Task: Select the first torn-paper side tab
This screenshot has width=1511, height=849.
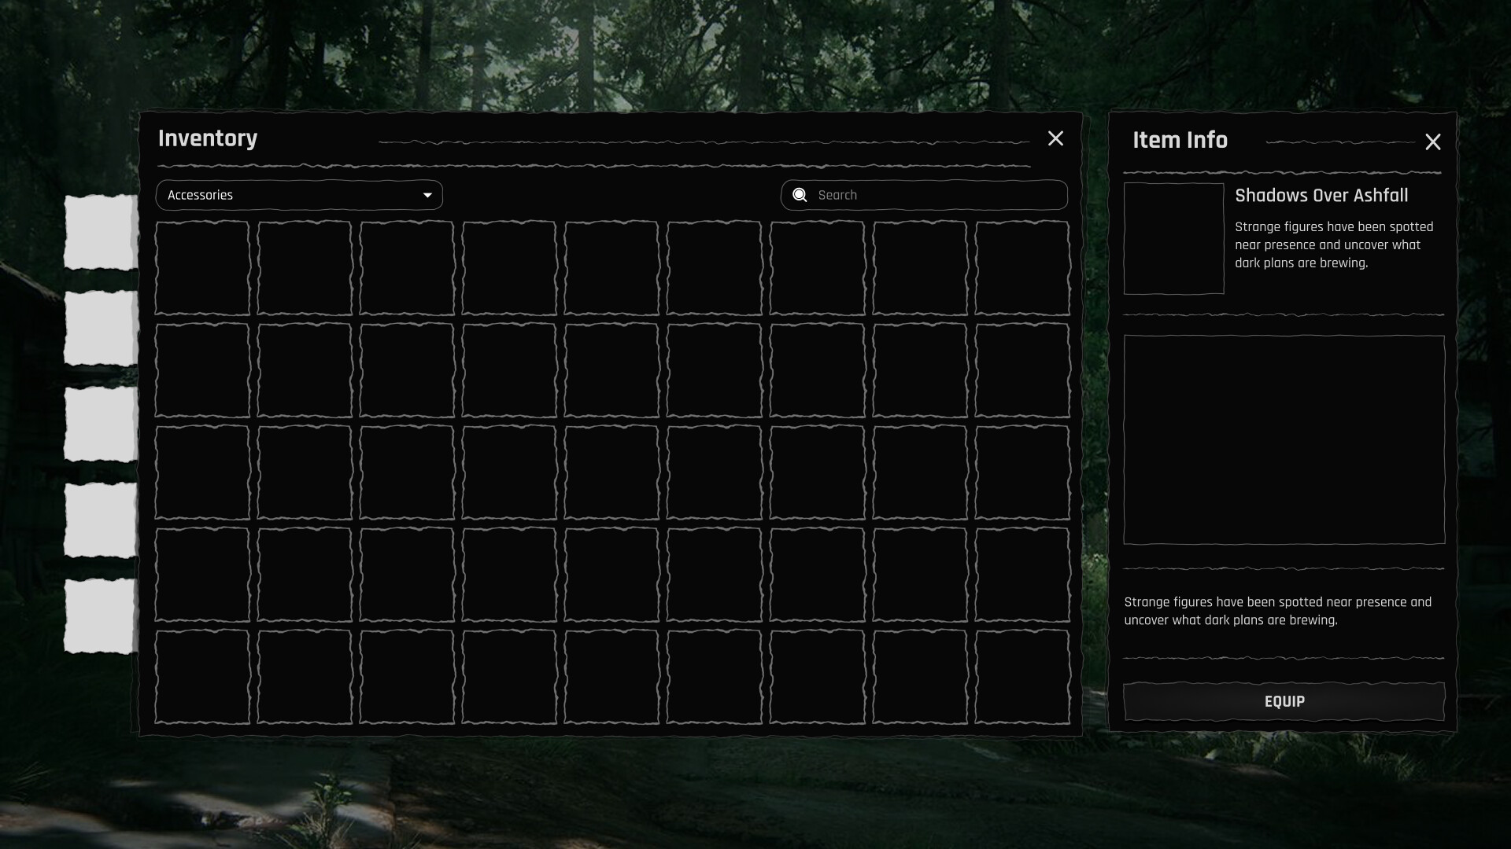Action: click(x=101, y=232)
